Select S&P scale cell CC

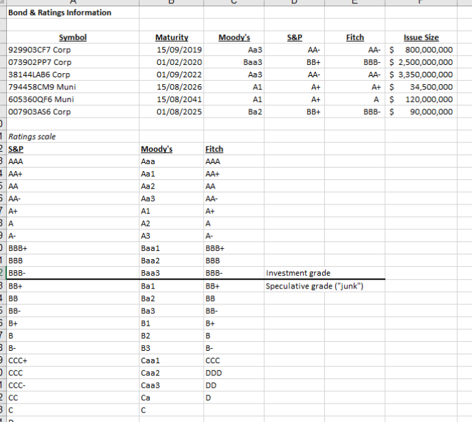[x=73, y=397]
